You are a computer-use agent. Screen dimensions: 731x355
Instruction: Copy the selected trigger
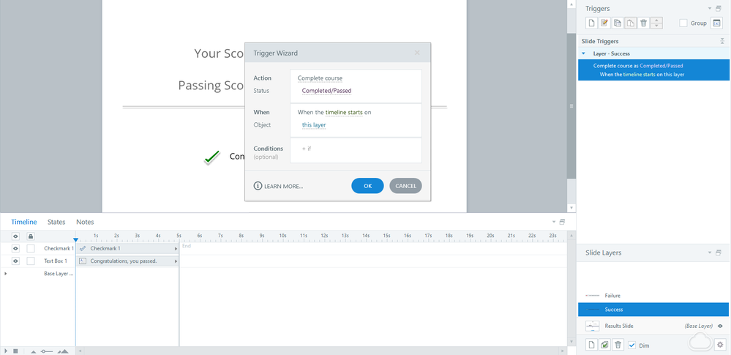pos(618,23)
